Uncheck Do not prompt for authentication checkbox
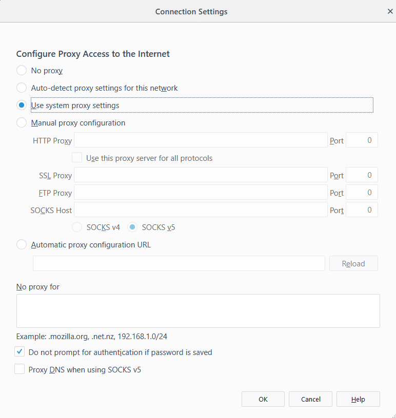The height and width of the screenshot is (418, 396). (19, 352)
